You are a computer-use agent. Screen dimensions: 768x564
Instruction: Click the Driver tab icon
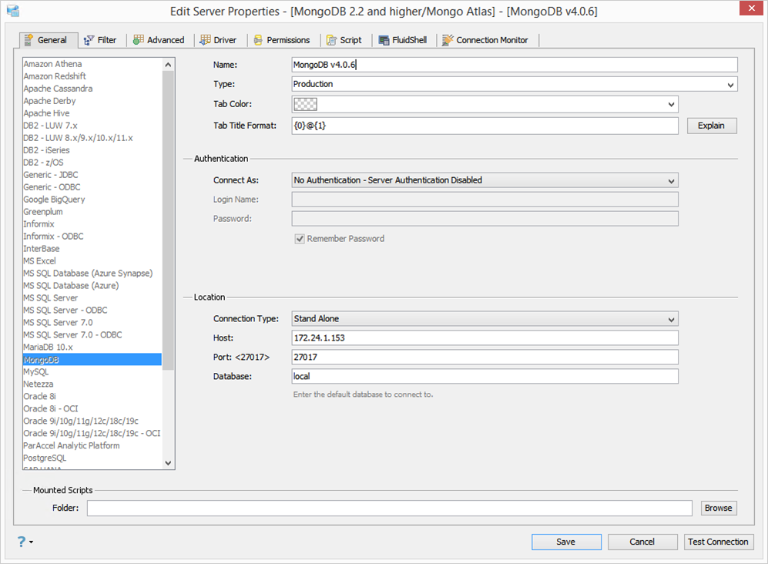205,40
